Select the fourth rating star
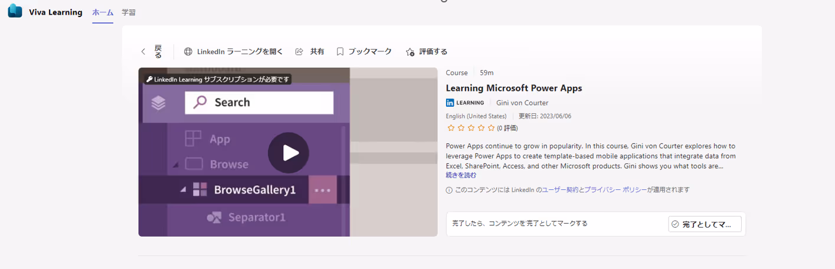This screenshot has height=269, width=835. 481,128
